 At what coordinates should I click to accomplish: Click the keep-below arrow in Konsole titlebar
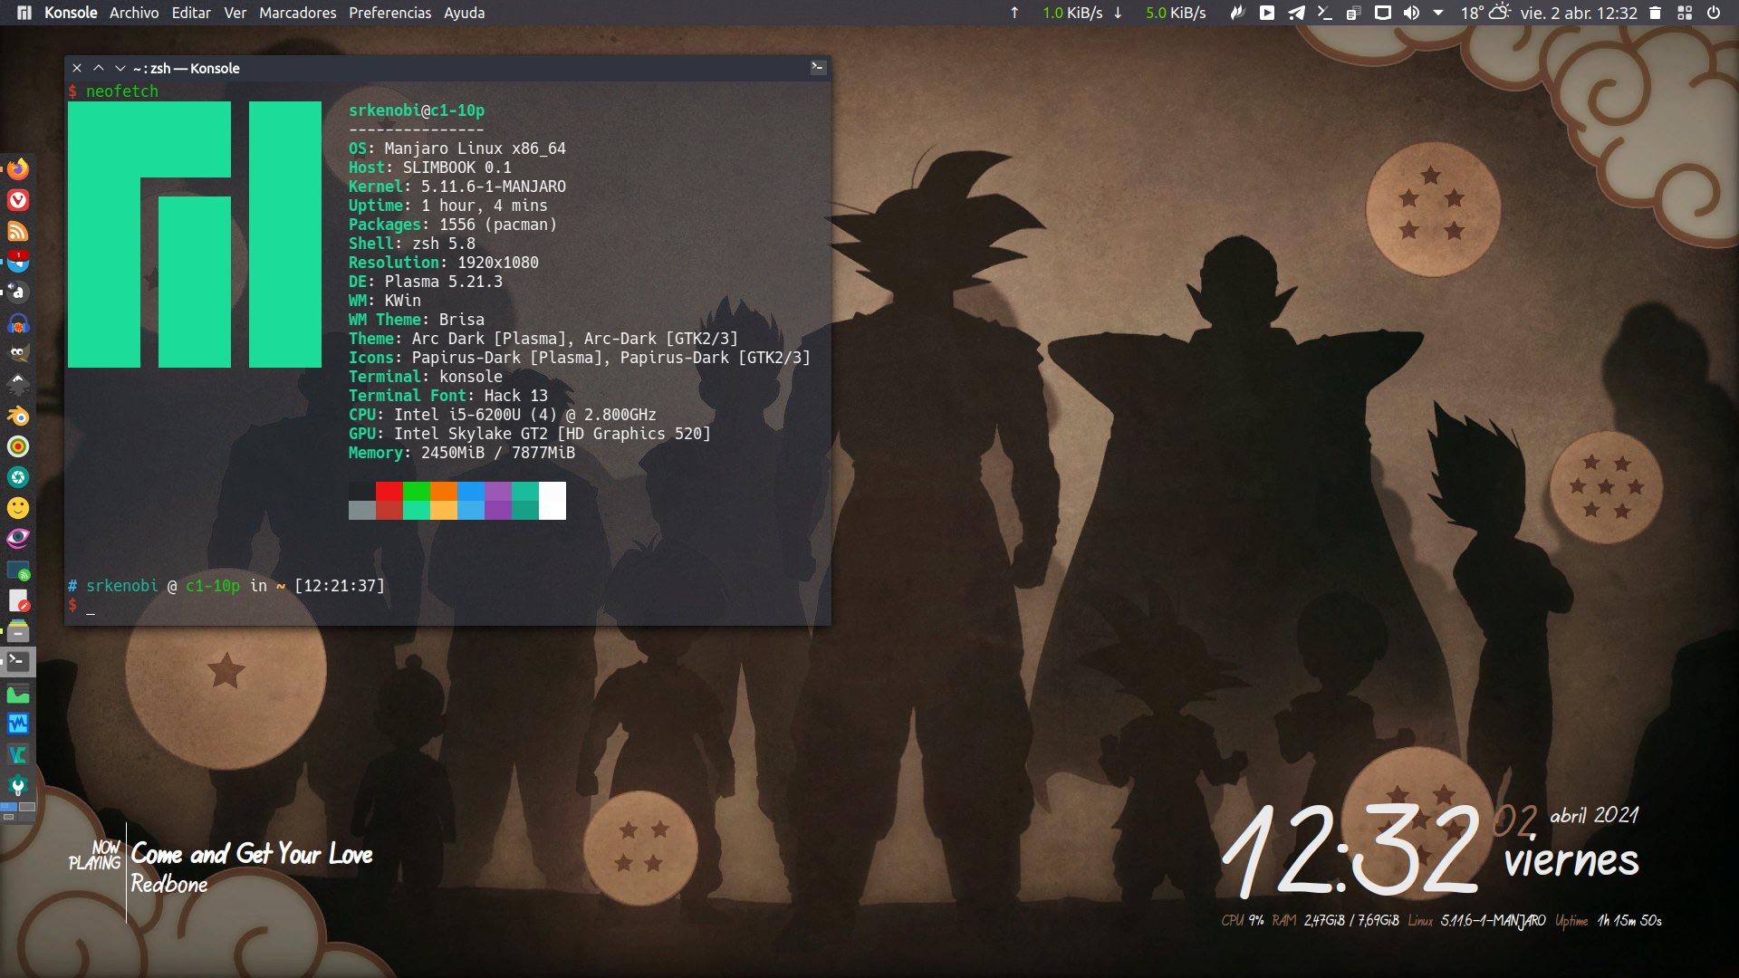[120, 68]
